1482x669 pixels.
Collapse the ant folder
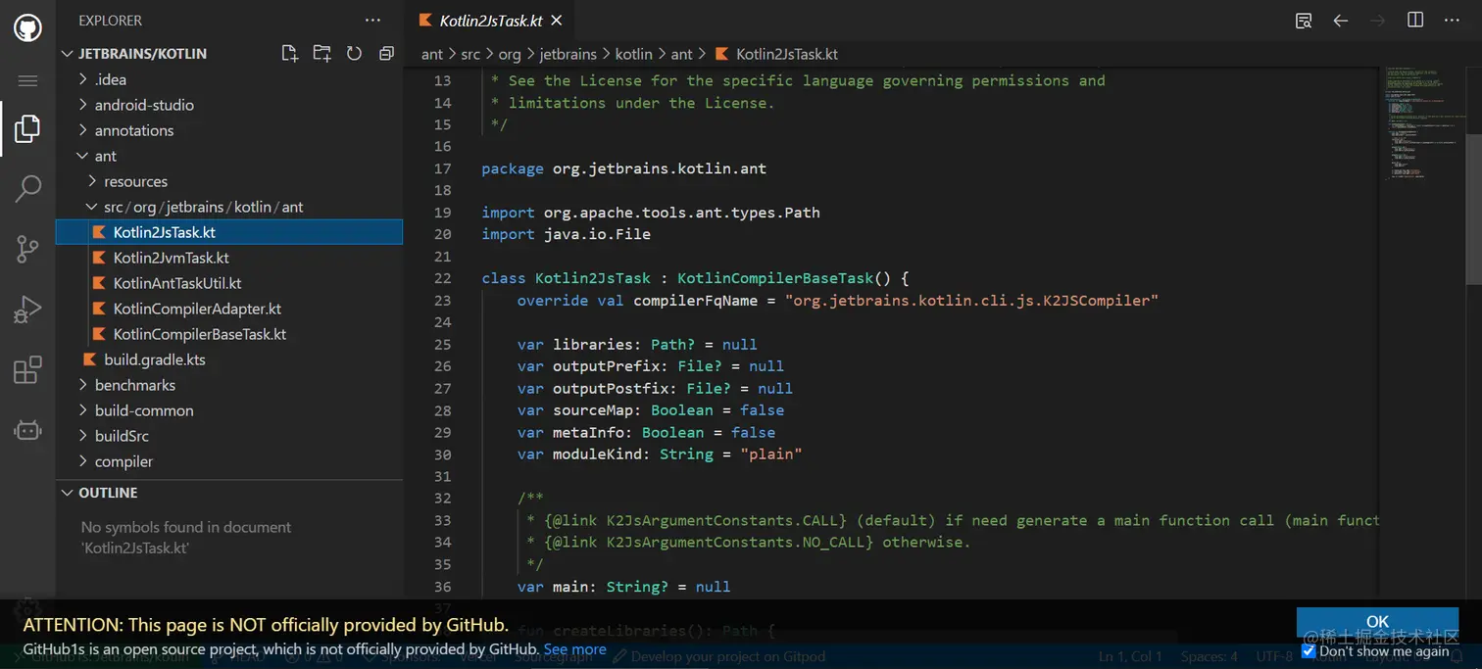pyautogui.click(x=106, y=156)
